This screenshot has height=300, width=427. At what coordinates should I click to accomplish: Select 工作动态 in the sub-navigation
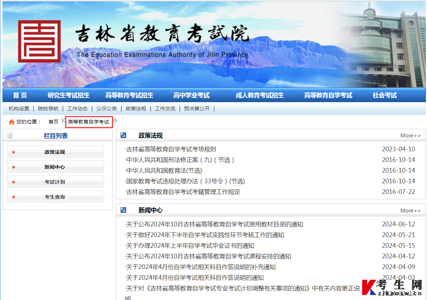pyautogui.click(x=77, y=109)
